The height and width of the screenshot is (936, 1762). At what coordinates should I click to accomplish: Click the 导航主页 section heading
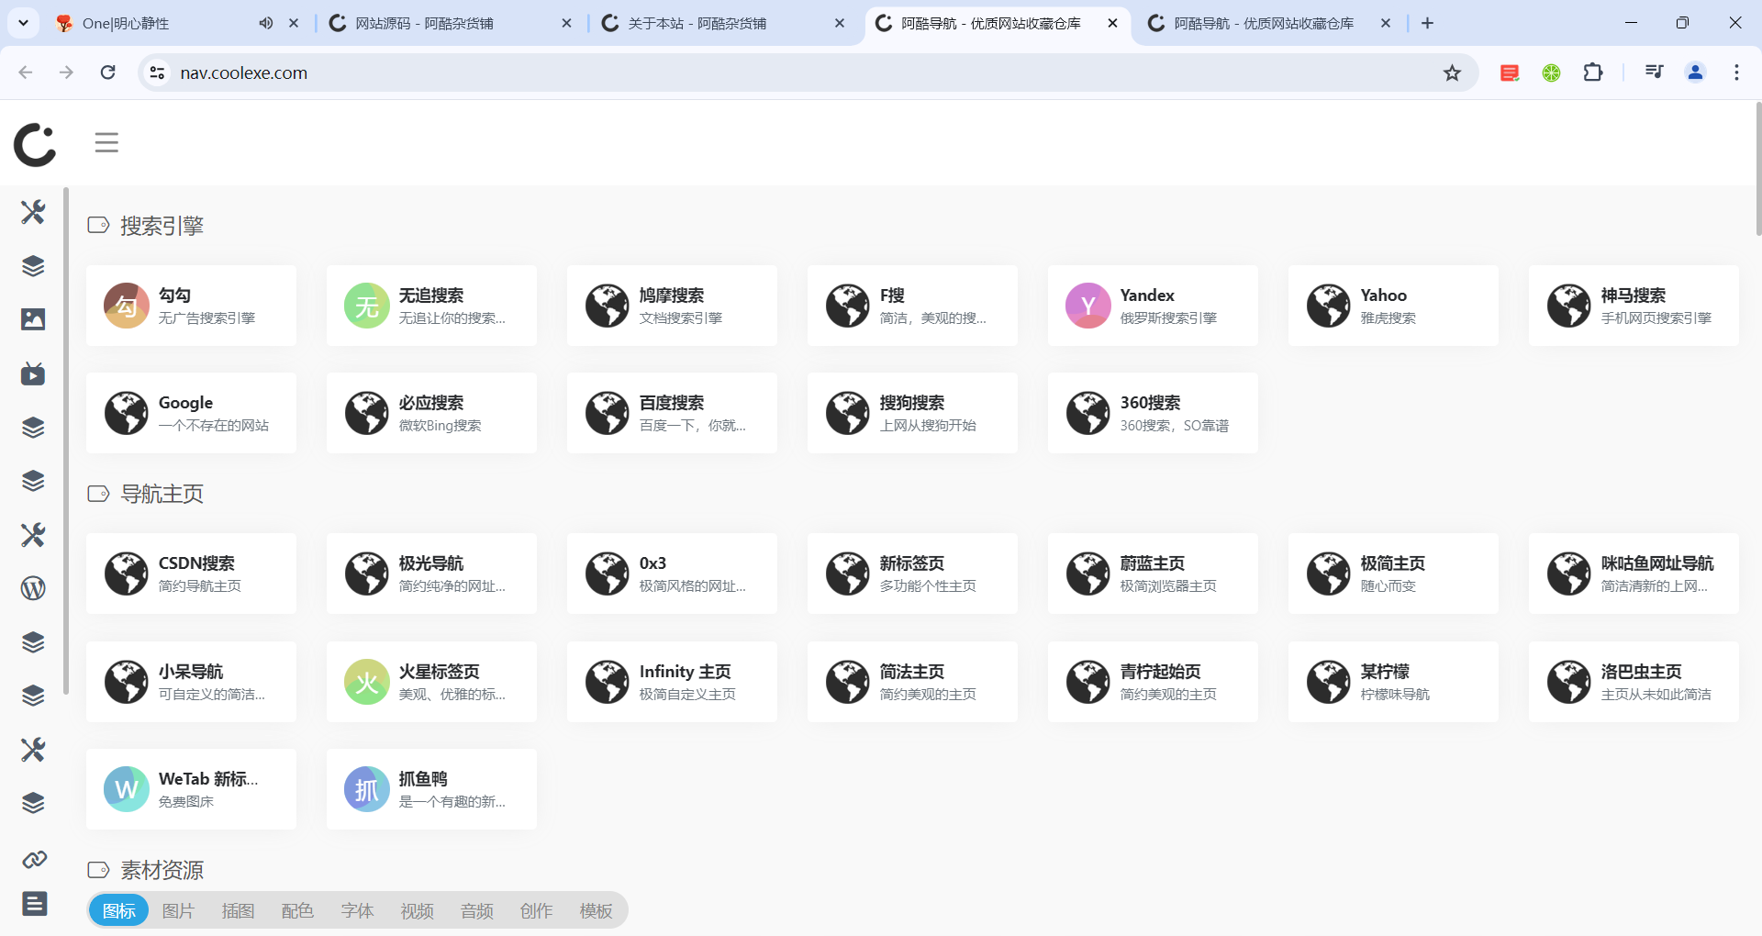(162, 494)
